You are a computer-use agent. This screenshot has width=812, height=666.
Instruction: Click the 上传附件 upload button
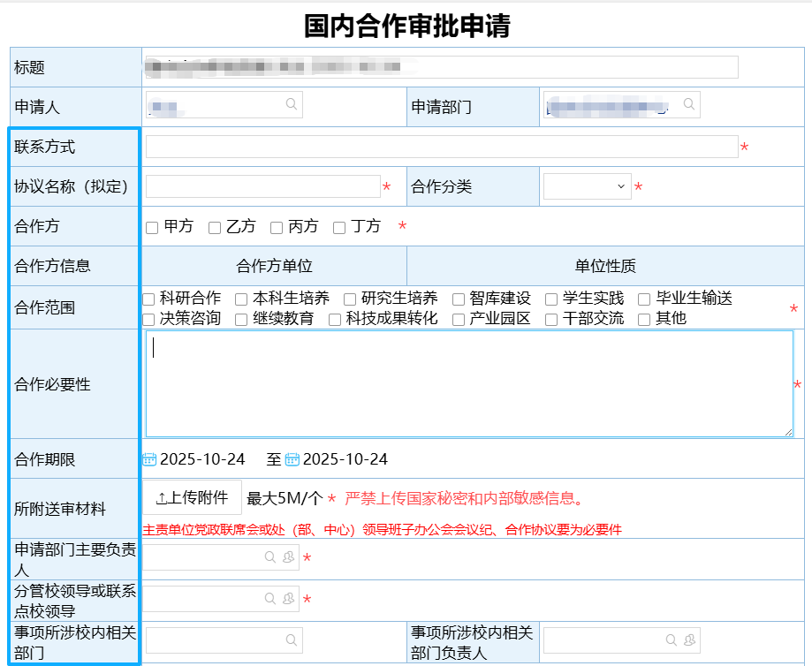click(192, 498)
